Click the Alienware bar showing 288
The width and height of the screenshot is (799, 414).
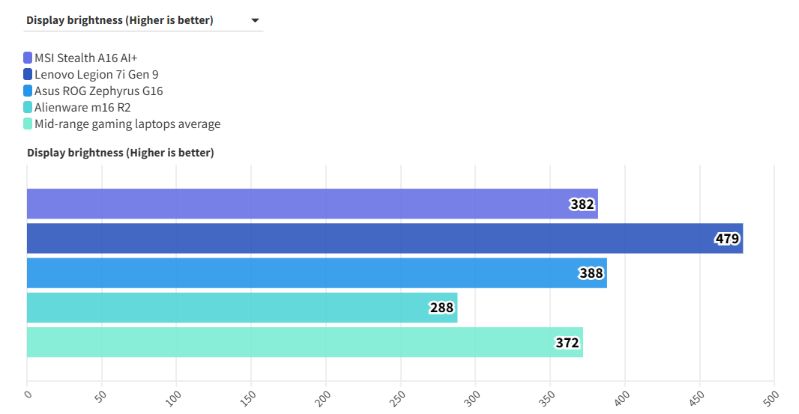click(225, 308)
